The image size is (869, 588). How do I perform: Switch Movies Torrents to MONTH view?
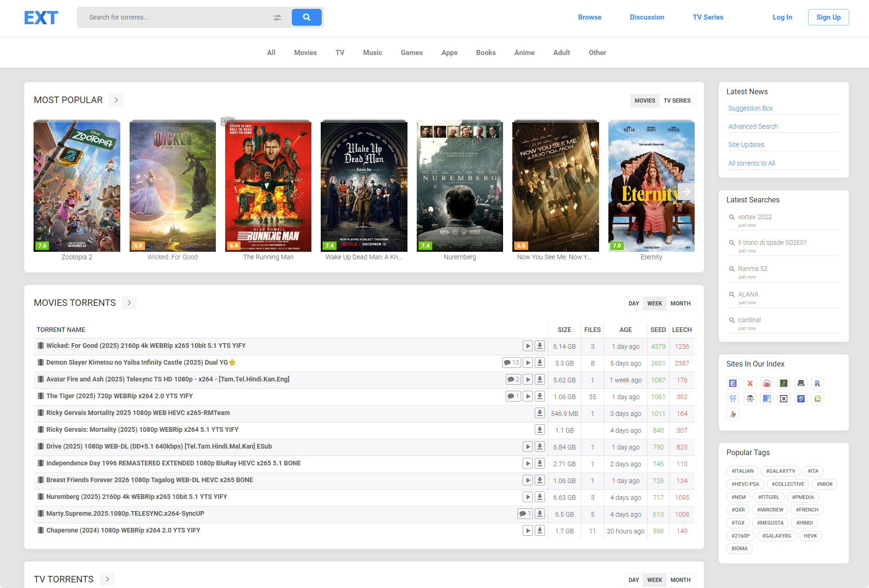click(680, 303)
